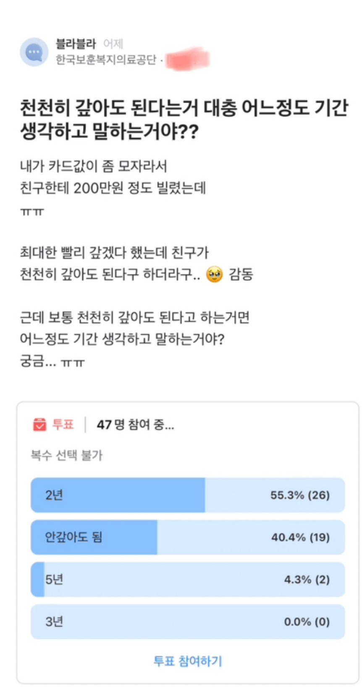Screen dimensions: 362x695
Task: Tap the 47명 참여 중 participant count
Action: tap(135, 425)
